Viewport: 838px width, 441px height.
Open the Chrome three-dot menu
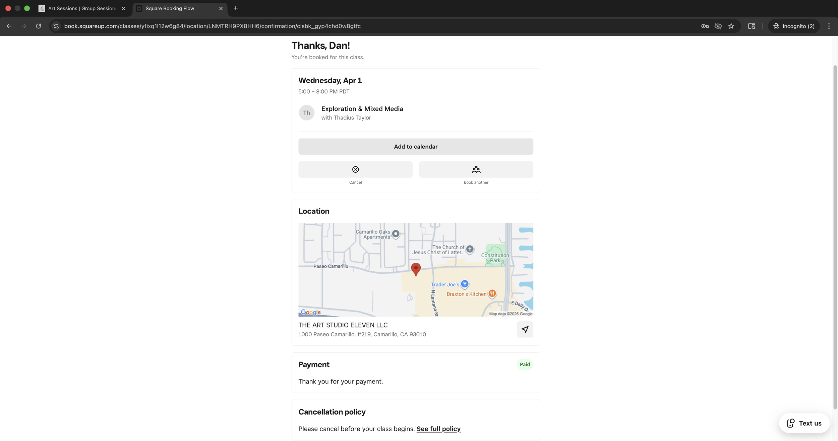click(x=829, y=26)
